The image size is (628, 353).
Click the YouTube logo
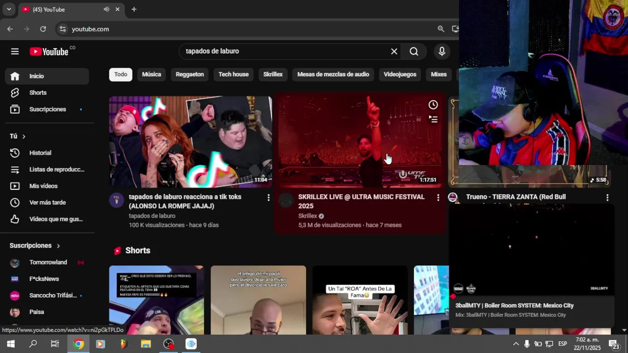49,51
